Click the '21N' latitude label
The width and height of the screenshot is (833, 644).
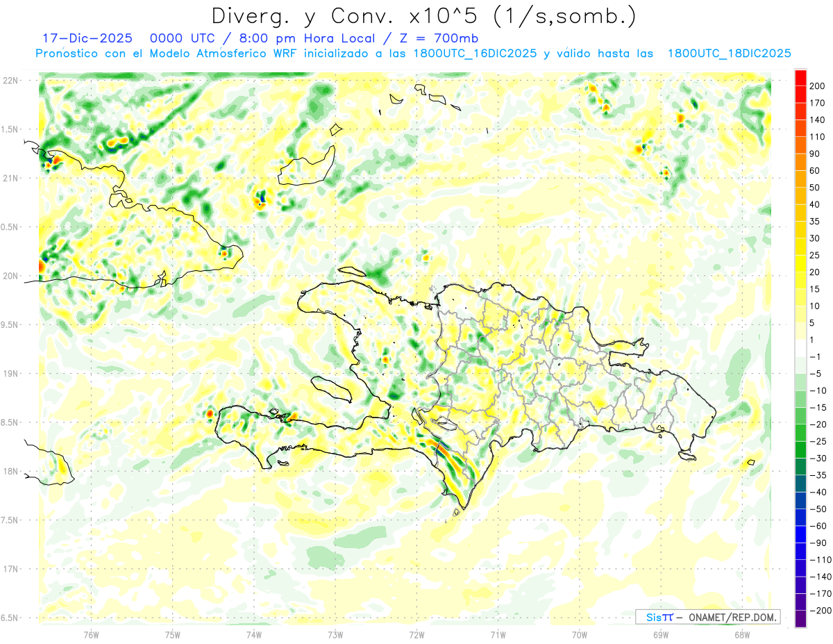click(10, 178)
